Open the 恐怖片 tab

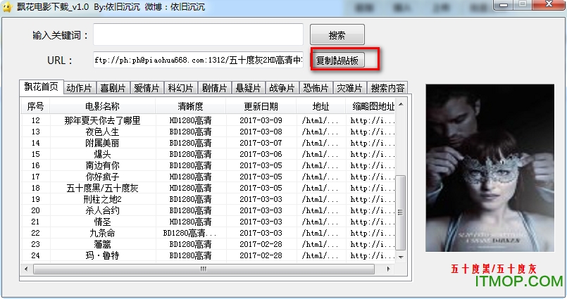pyautogui.click(x=316, y=88)
